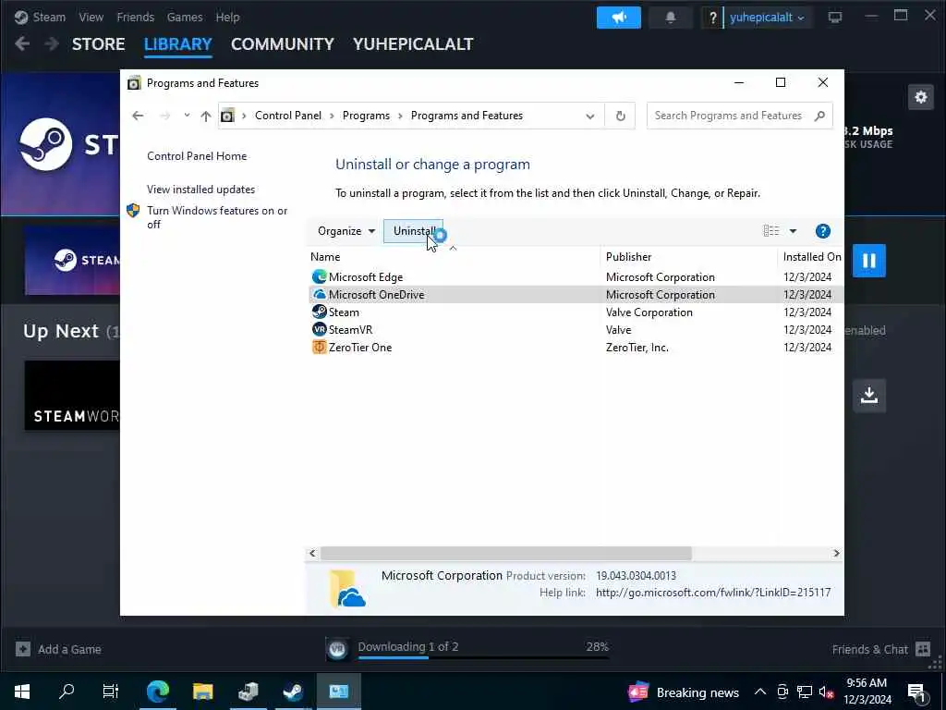Open Turn Windows features on or off
This screenshot has width=946, height=710.
coord(217,217)
